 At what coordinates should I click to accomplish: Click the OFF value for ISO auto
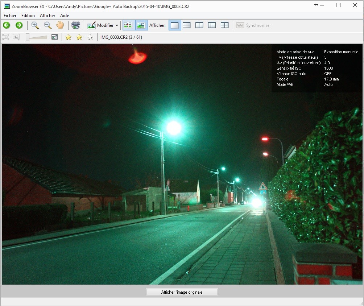[x=328, y=74]
